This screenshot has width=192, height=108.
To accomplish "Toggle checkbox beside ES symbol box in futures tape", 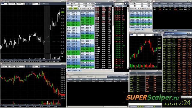I will 125,4.
